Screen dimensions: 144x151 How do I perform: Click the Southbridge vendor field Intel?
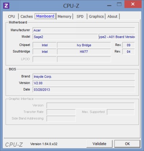pyautogui.click(x=45, y=52)
